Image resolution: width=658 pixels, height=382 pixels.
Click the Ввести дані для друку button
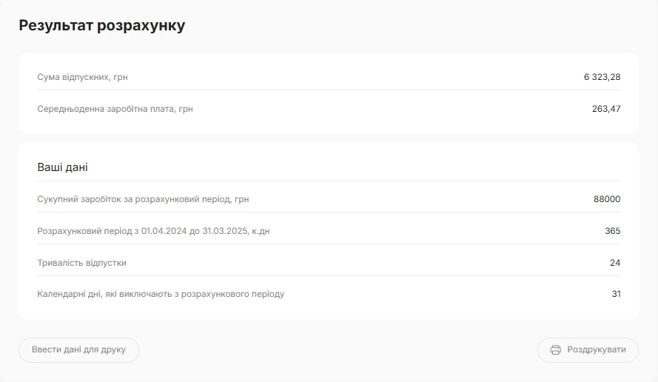click(79, 349)
